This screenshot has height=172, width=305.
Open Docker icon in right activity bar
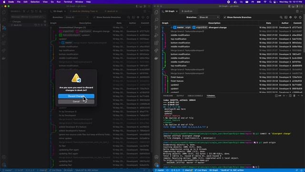click(x=156, y=58)
